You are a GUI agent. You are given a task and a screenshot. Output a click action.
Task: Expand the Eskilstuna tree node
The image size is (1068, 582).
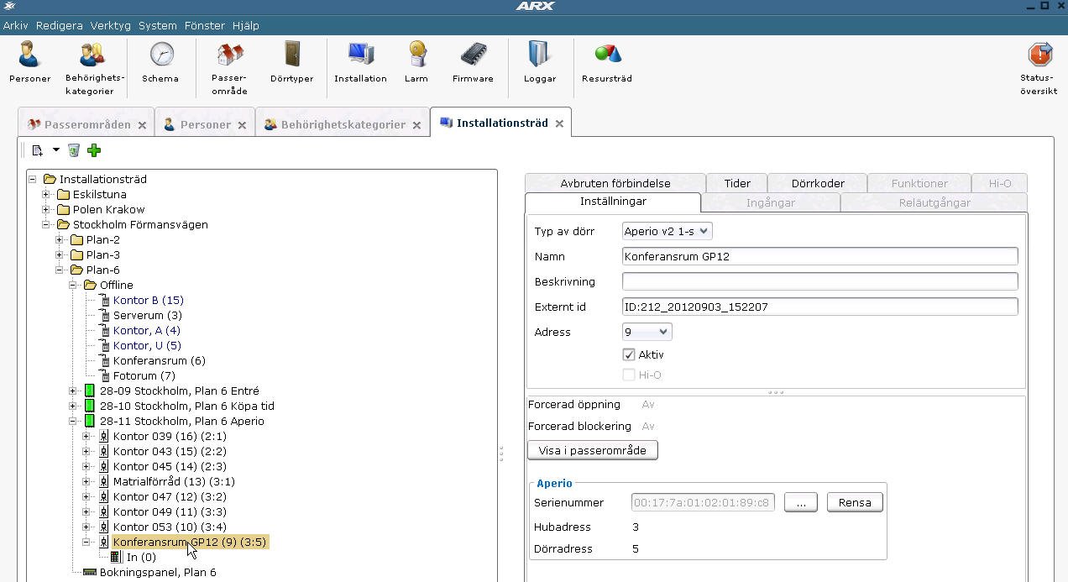pyautogui.click(x=45, y=194)
